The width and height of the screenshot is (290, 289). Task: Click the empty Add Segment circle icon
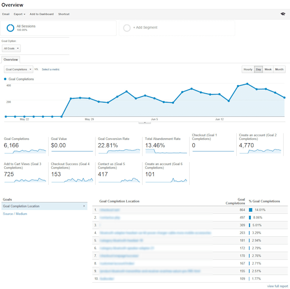pos(127,28)
